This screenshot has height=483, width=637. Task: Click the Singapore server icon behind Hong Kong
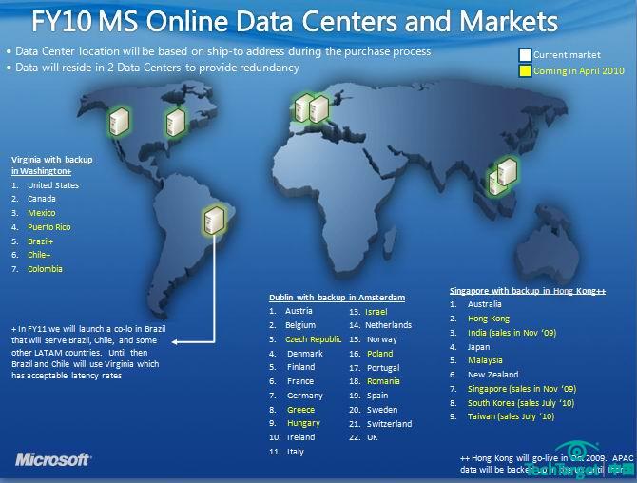coord(494,184)
